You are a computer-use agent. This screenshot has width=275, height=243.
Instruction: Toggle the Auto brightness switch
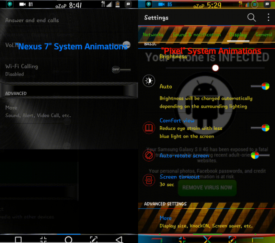click(x=261, y=86)
